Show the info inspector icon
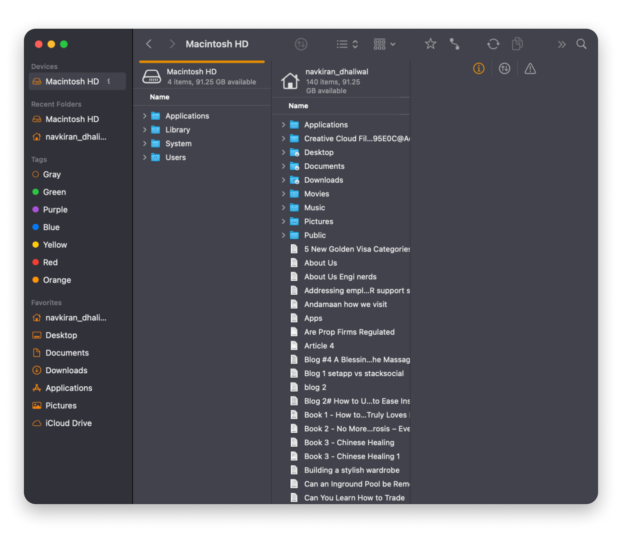 pos(479,69)
